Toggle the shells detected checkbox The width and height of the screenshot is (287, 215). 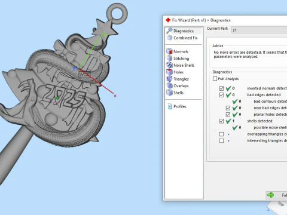tap(221, 121)
